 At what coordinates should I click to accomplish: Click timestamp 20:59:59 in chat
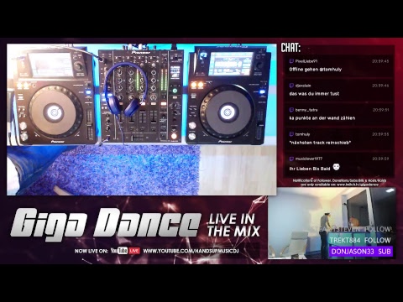tap(380, 159)
